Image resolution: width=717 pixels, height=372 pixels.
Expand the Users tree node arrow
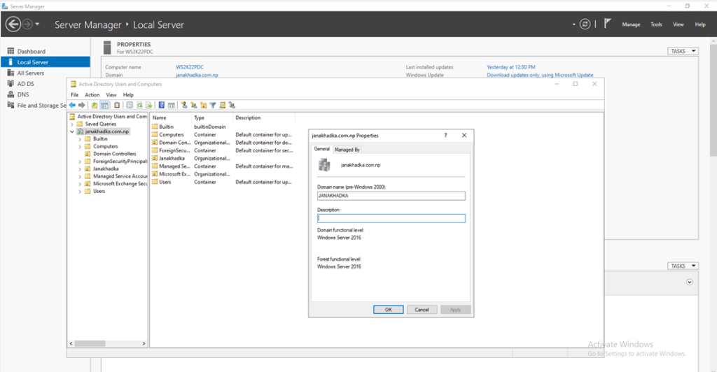coord(80,192)
